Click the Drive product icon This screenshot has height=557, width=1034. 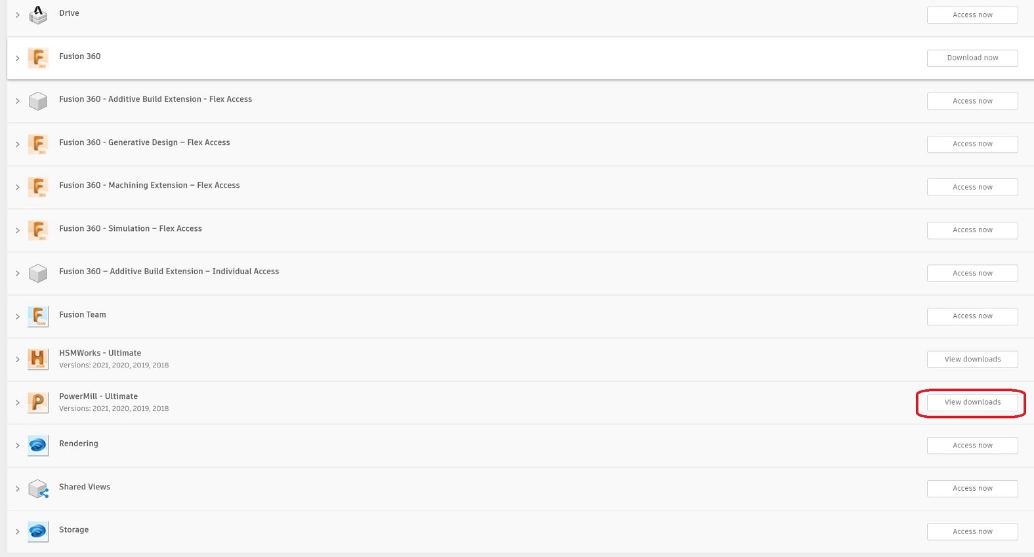pos(38,14)
